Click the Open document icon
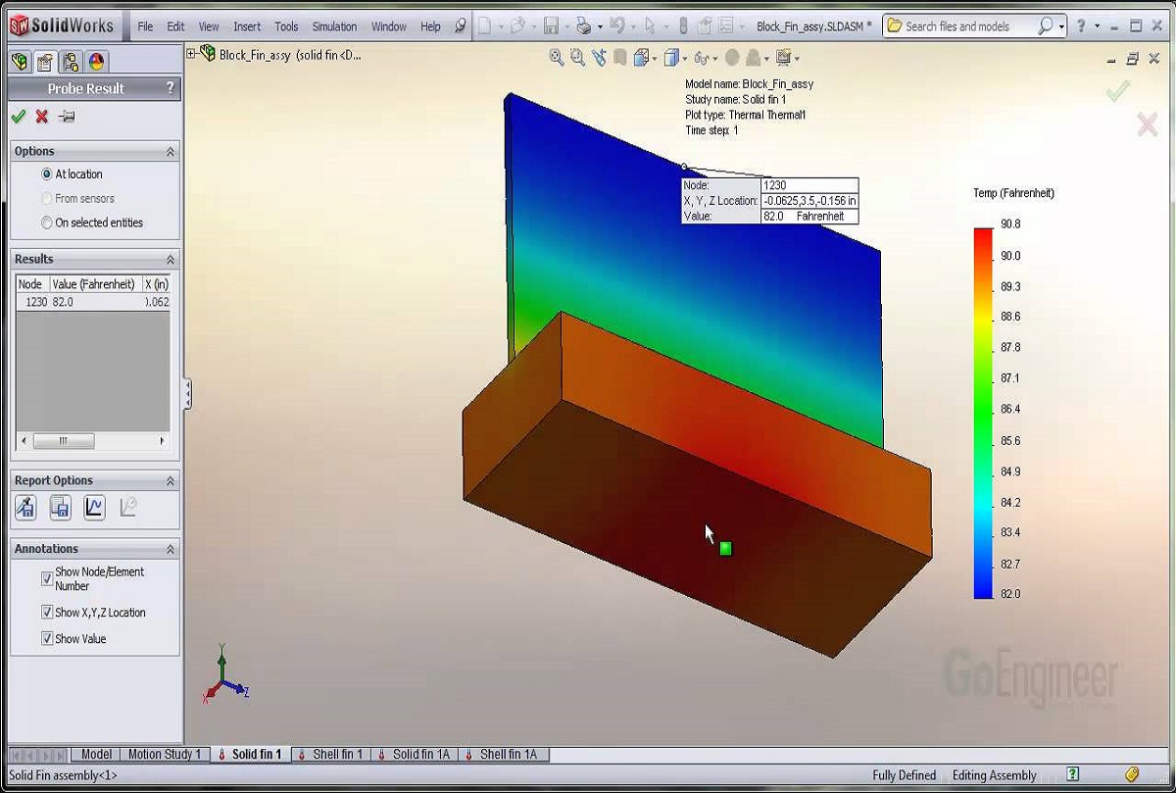The height and width of the screenshot is (793, 1176). coord(517,26)
